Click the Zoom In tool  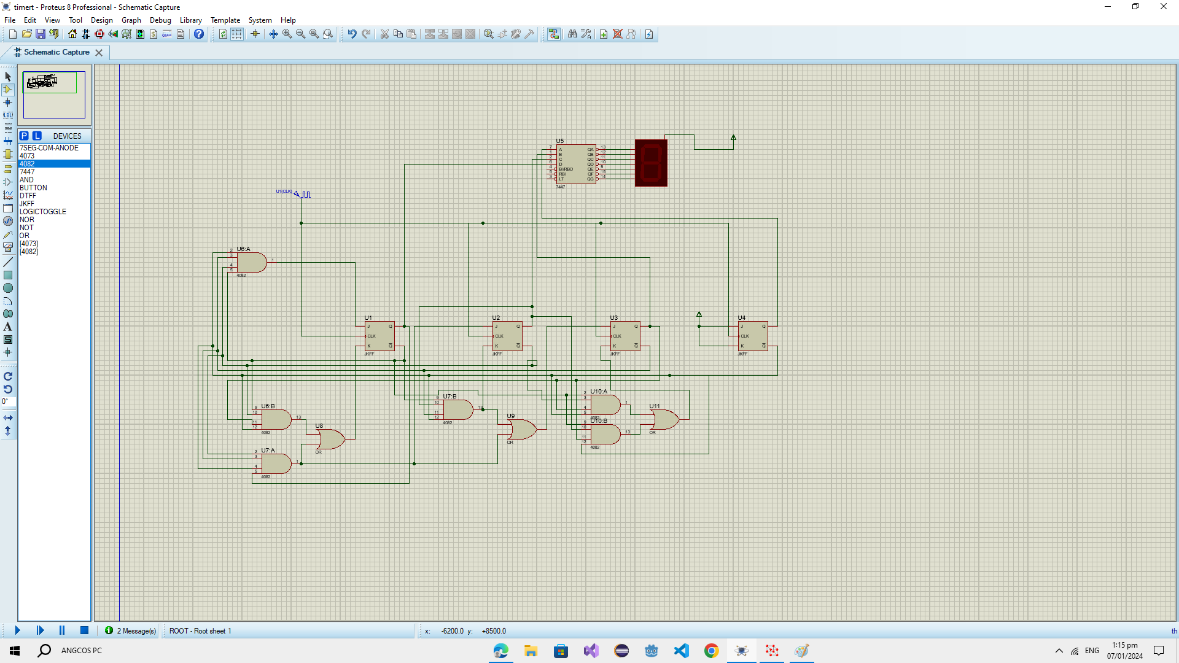tap(287, 33)
